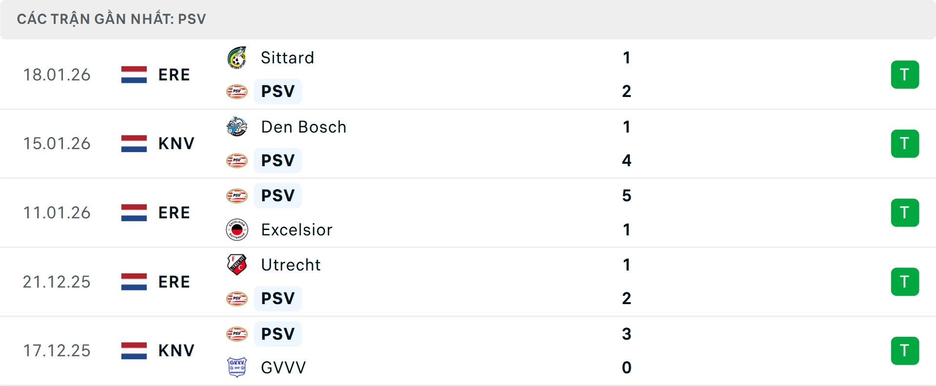
Task: Click the FC Utrecht club crest
Action: [x=237, y=265]
